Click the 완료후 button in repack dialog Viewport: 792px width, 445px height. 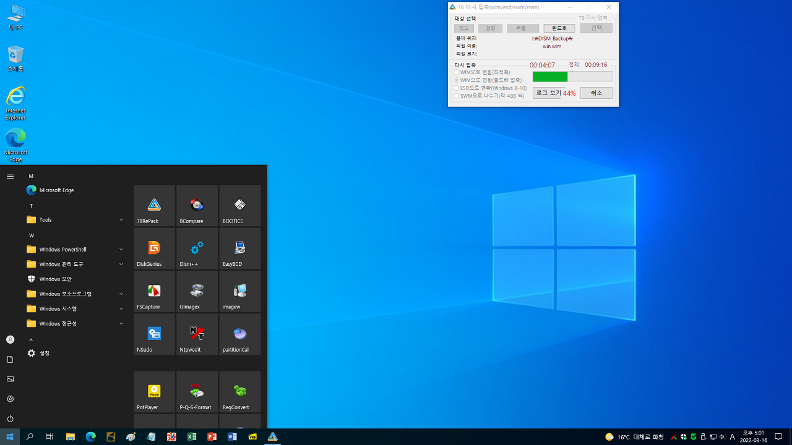point(559,28)
